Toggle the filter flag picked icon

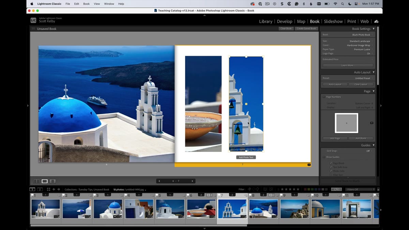tap(249, 190)
